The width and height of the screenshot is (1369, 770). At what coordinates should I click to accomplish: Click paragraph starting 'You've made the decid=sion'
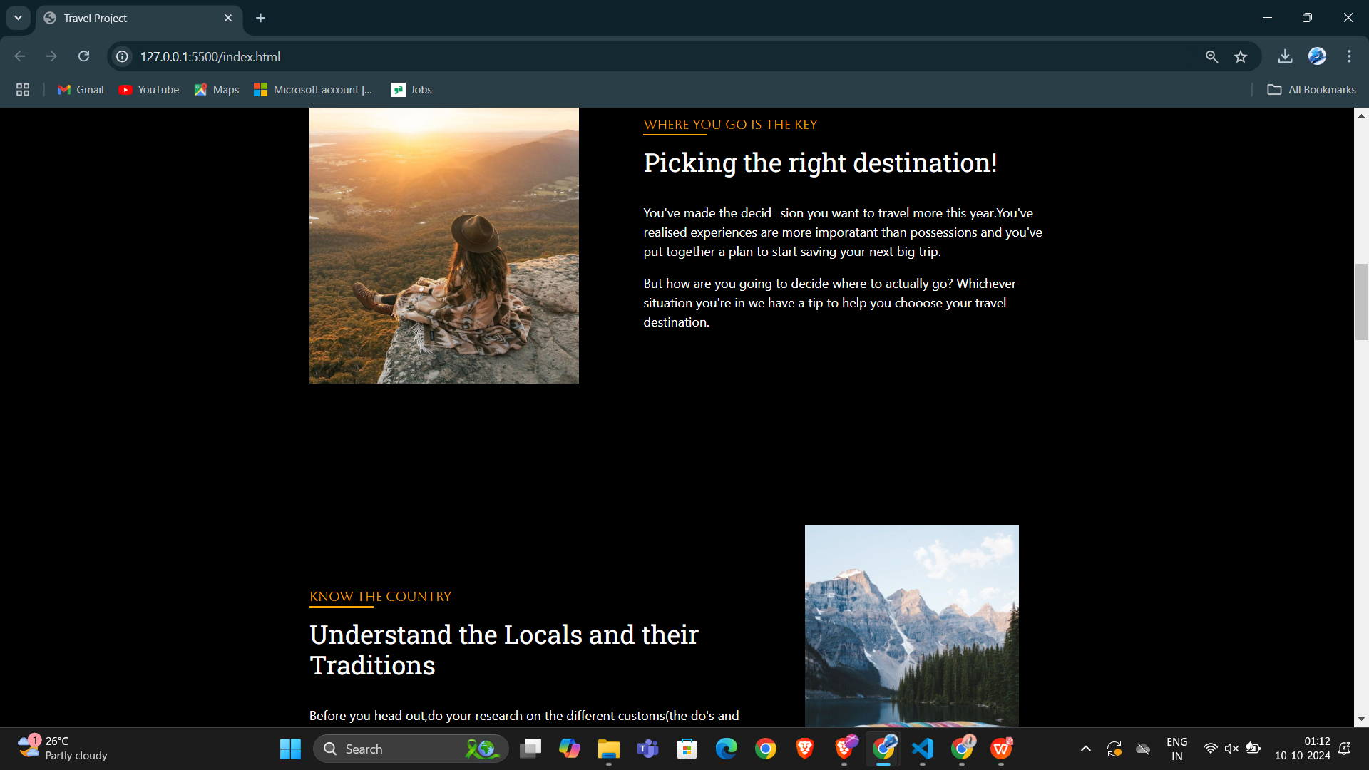click(843, 232)
